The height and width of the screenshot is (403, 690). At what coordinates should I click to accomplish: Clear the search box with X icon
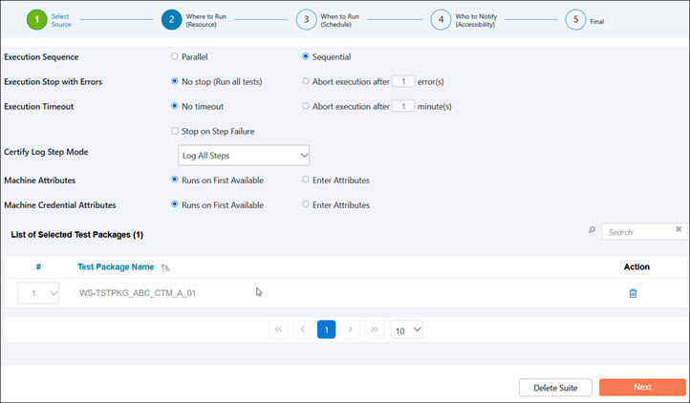click(x=679, y=230)
